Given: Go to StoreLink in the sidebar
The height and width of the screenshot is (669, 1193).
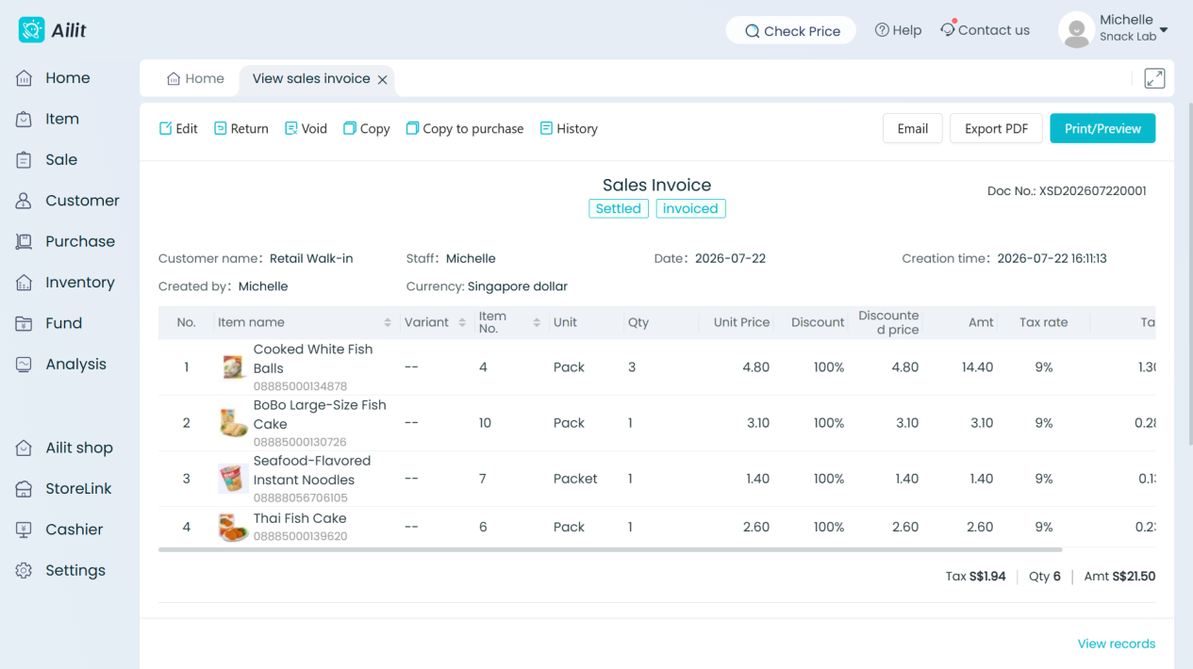Looking at the screenshot, I should coord(64,489).
